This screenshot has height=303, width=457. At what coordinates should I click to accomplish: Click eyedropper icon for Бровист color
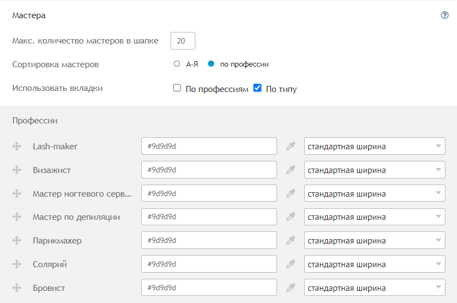pos(290,288)
